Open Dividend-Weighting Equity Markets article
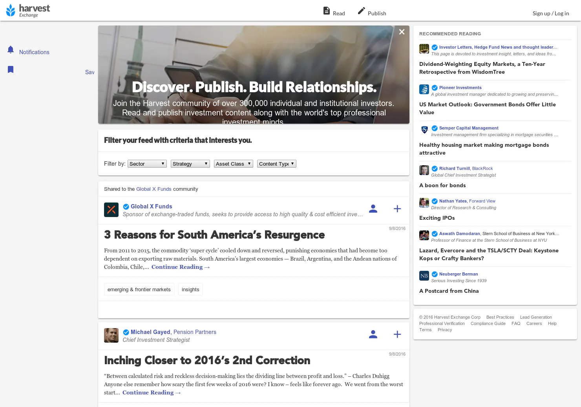This screenshot has height=407, width=581. pyautogui.click(x=482, y=68)
